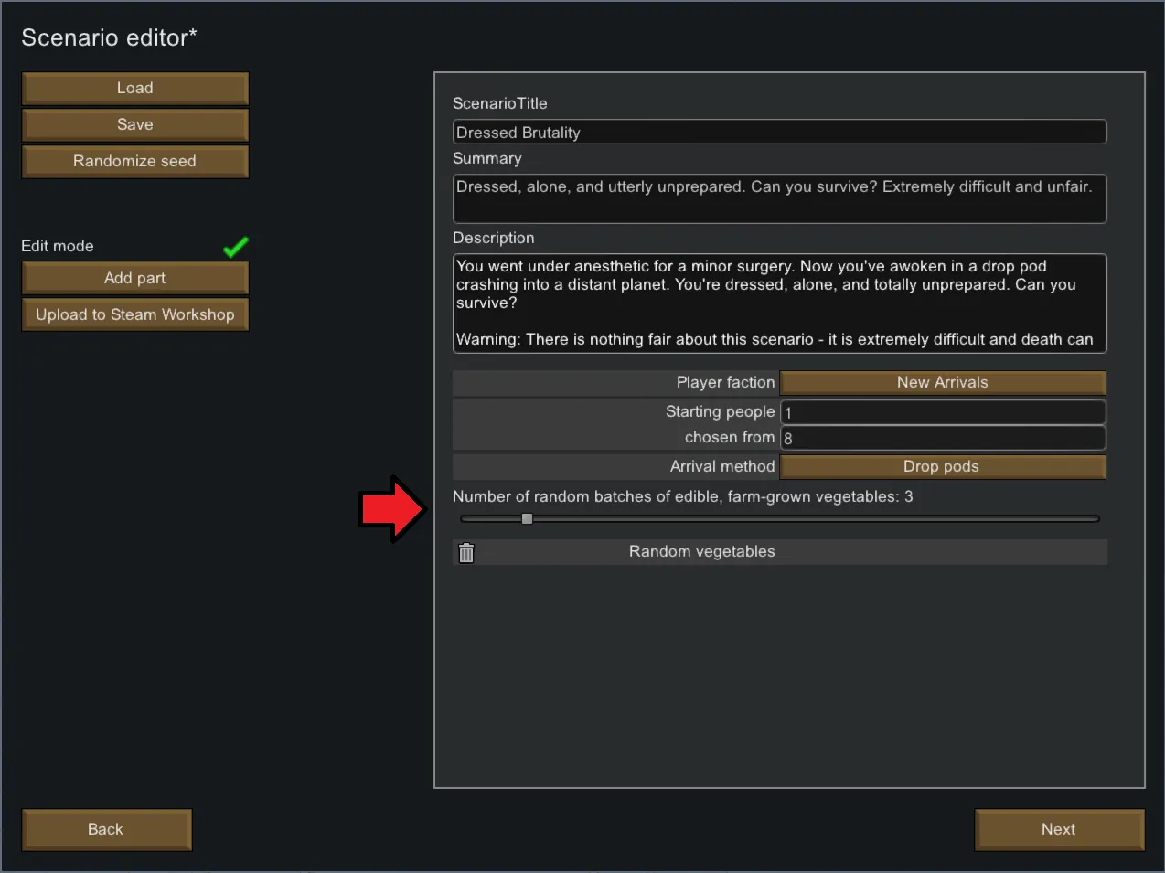Click the Load scenario button

(x=135, y=89)
